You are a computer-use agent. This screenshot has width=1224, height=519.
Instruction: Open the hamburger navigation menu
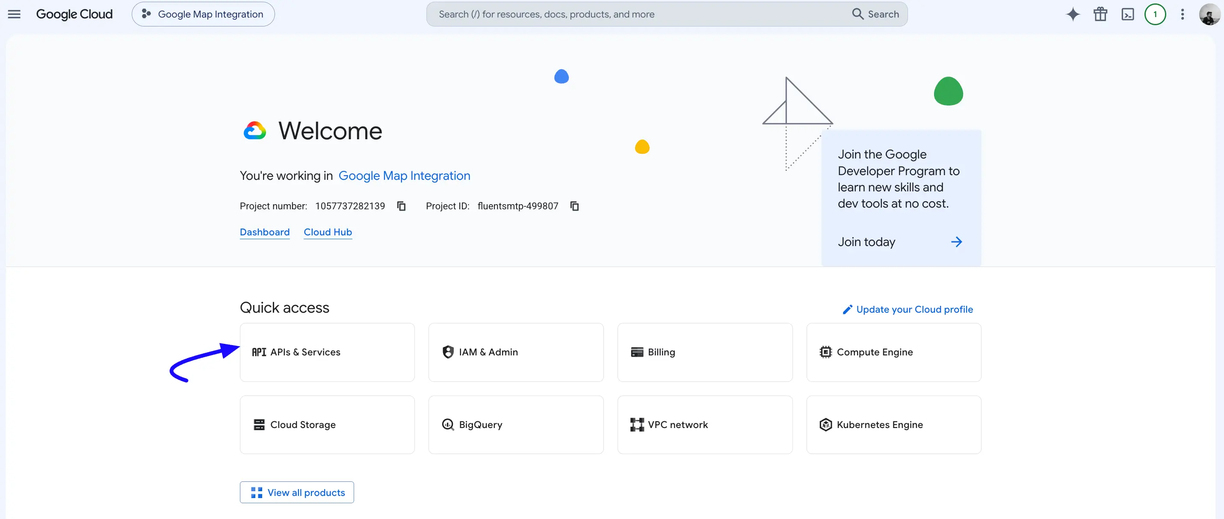point(14,14)
